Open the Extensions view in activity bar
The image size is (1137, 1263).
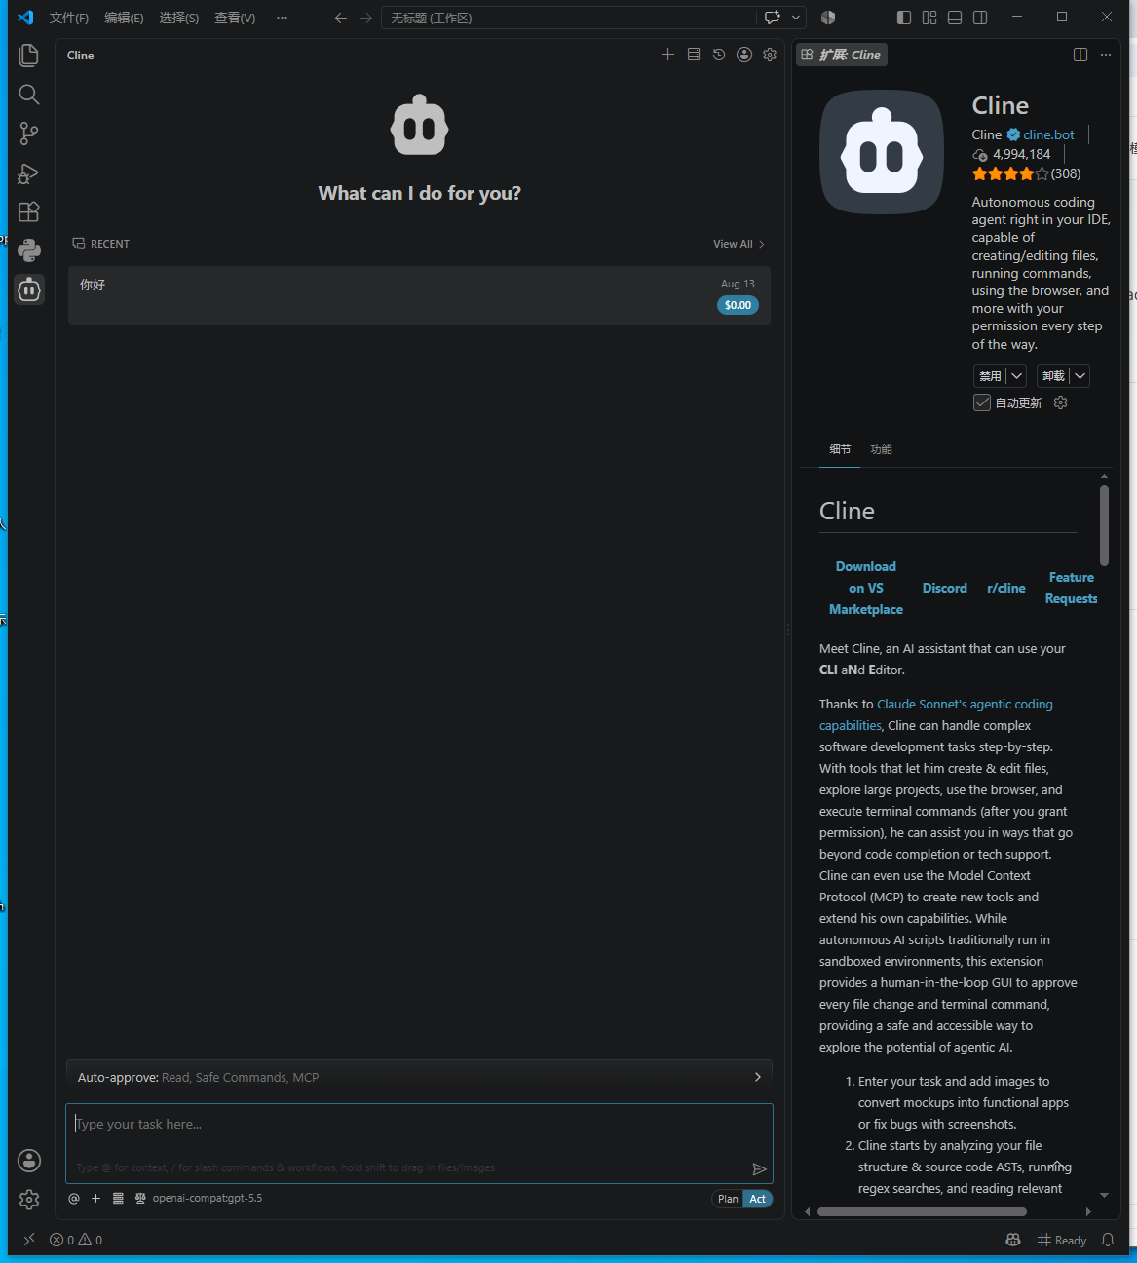pyautogui.click(x=29, y=211)
